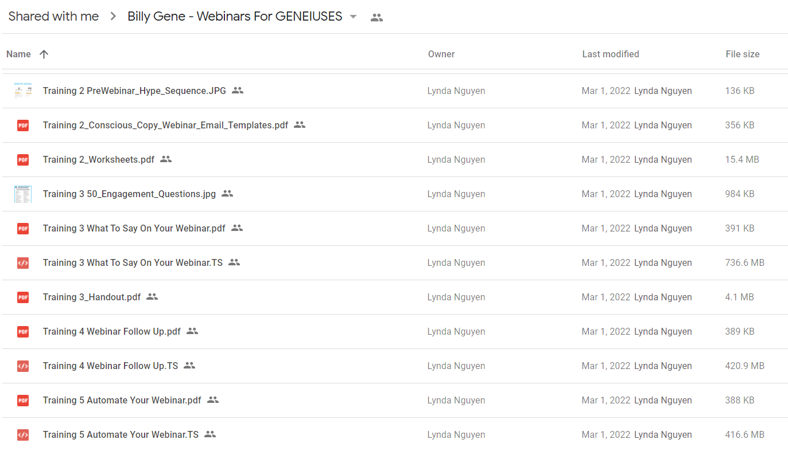The width and height of the screenshot is (788, 451).
Task: Click the 420.9 MB file size value
Action: tap(745, 366)
